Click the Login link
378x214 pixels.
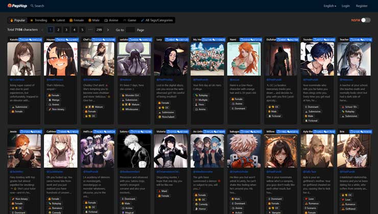346,6
